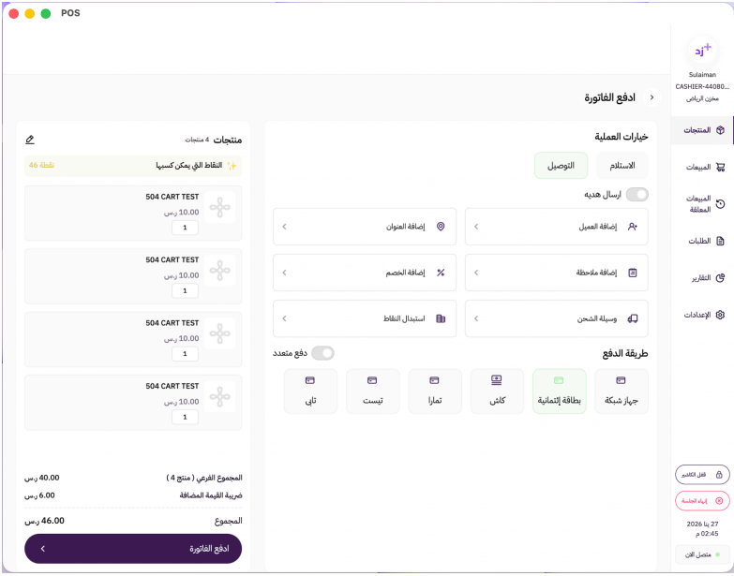Screen dimensions: 734x576
Task: Click the المنتجات box icon
Action: [721, 130]
